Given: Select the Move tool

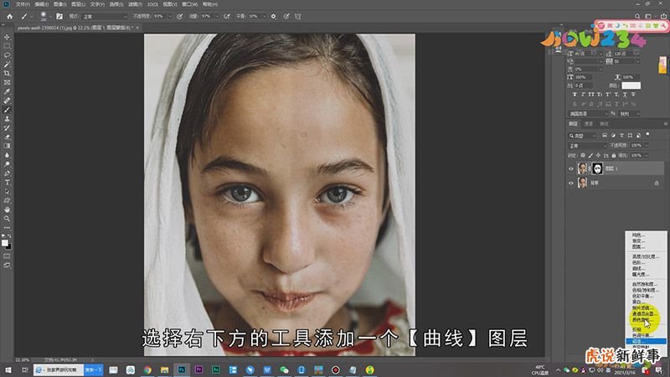Looking at the screenshot, I should click(x=7, y=37).
